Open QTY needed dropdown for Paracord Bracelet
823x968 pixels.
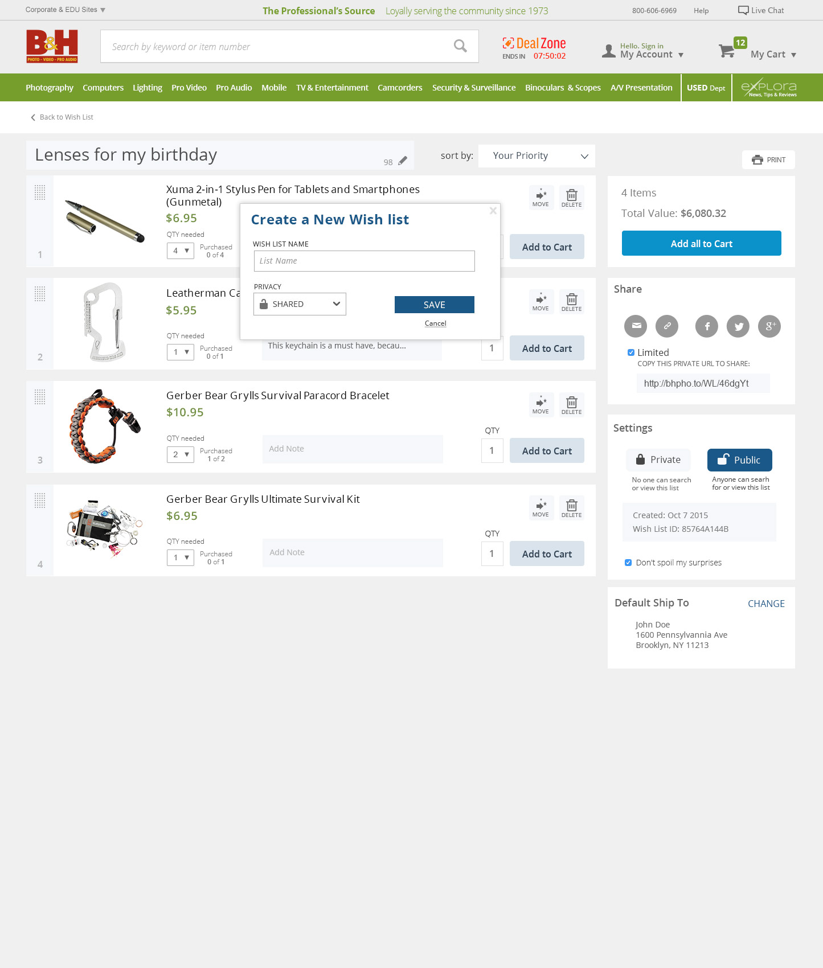pyautogui.click(x=181, y=454)
